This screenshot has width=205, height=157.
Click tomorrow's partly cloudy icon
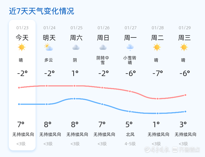tap(49, 47)
